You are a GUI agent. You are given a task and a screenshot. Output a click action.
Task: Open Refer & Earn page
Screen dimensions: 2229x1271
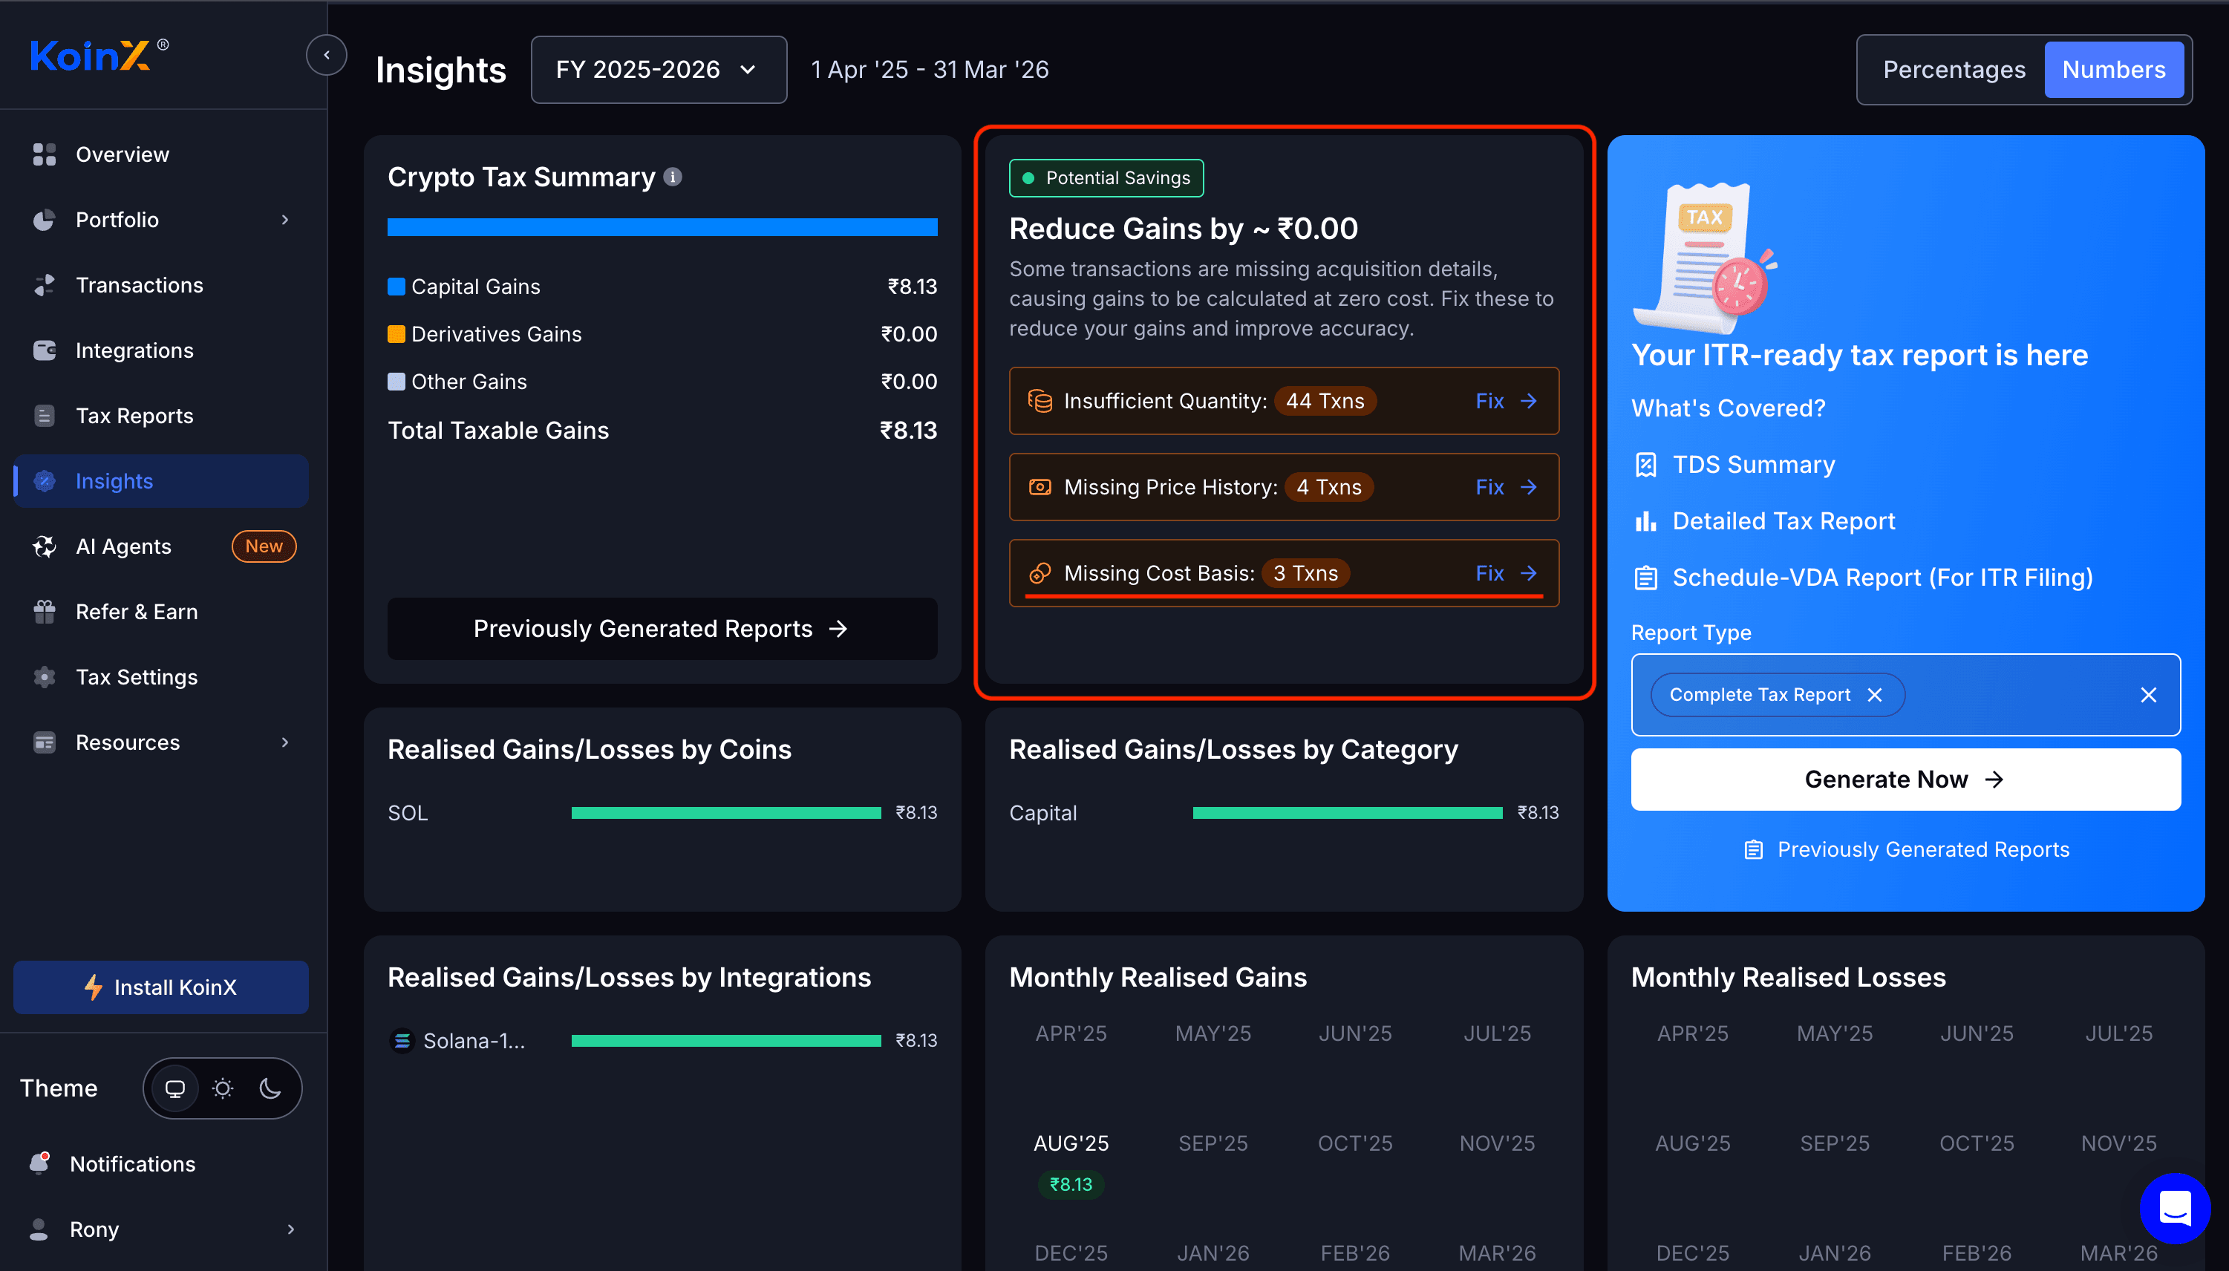(162, 612)
